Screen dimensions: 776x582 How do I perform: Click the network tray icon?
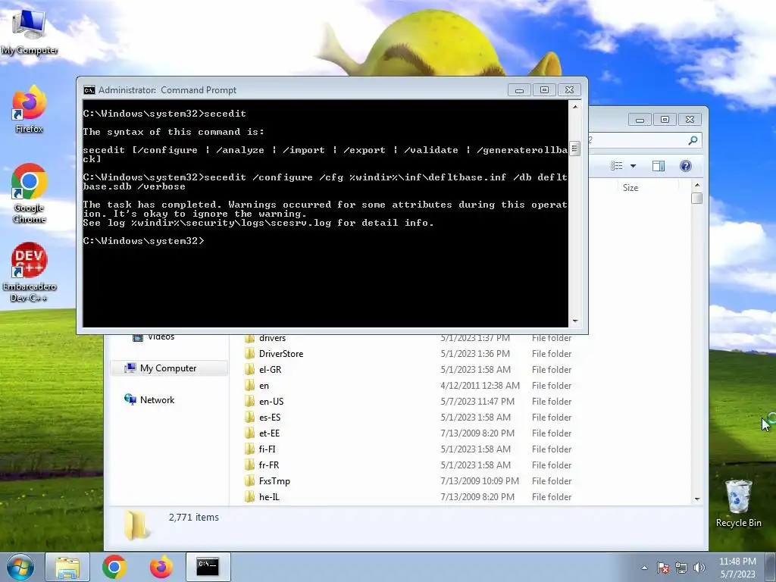coord(681,568)
